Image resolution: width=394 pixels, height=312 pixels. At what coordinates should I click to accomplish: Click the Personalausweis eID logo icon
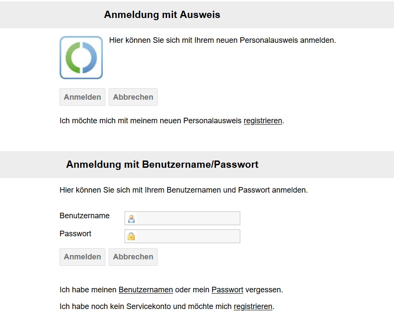click(81, 57)
